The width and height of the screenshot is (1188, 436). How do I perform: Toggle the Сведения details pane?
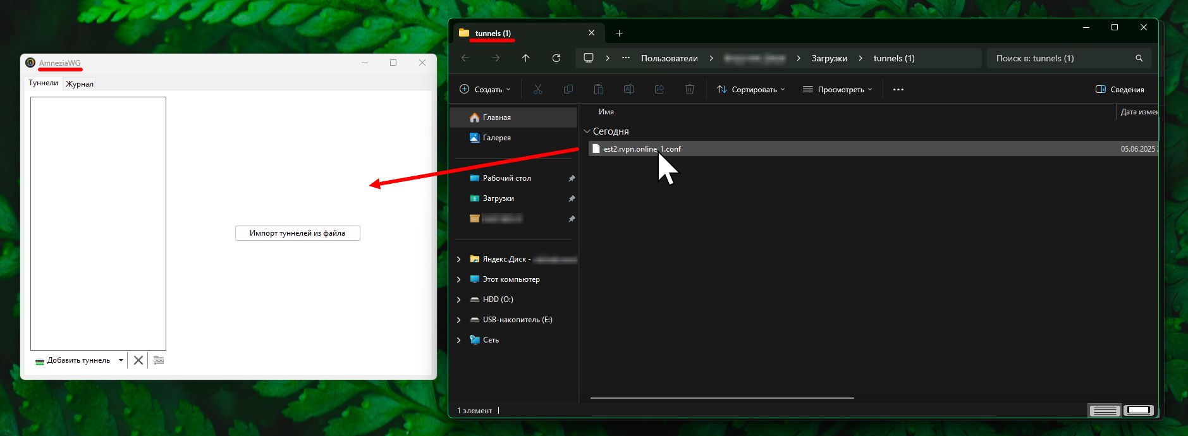(x=1120, y=90)
